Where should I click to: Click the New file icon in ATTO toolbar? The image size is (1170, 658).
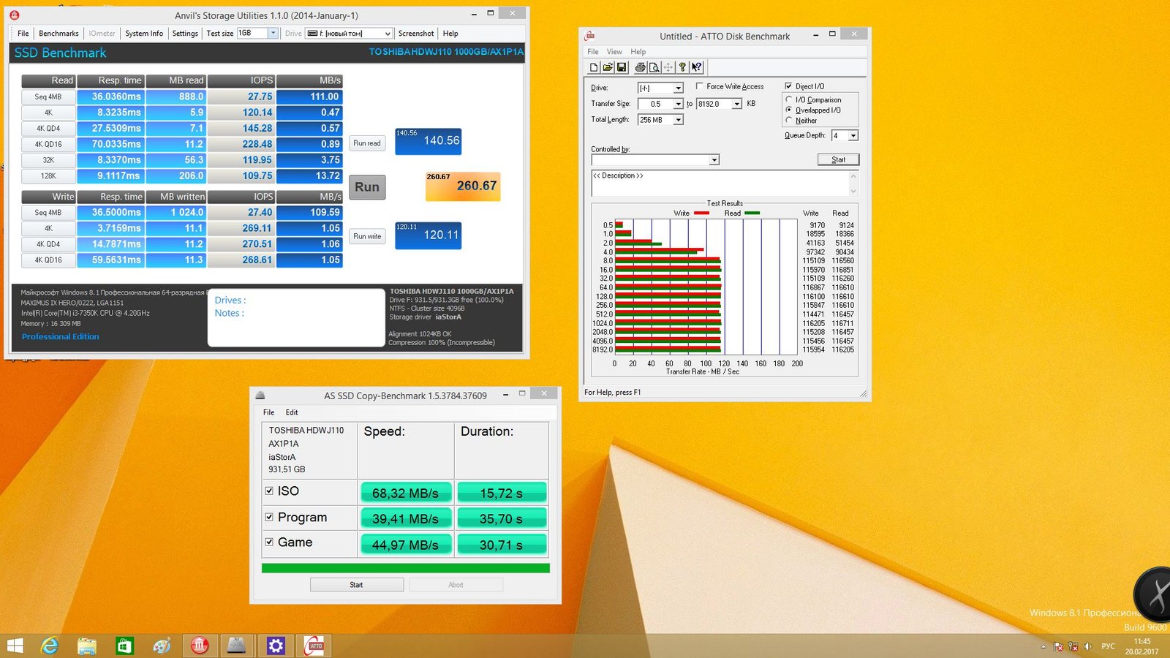tap(594, 67)
